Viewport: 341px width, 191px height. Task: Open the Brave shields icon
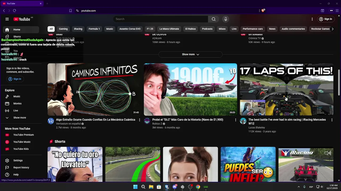coord(263,11)
